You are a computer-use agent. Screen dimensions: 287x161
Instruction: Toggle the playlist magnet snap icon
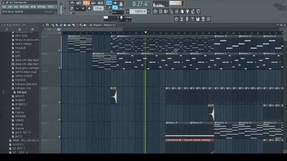click(48, 25)
